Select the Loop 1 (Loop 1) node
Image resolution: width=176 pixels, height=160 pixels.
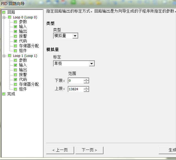pyautogui.click(x=25, y=56)
